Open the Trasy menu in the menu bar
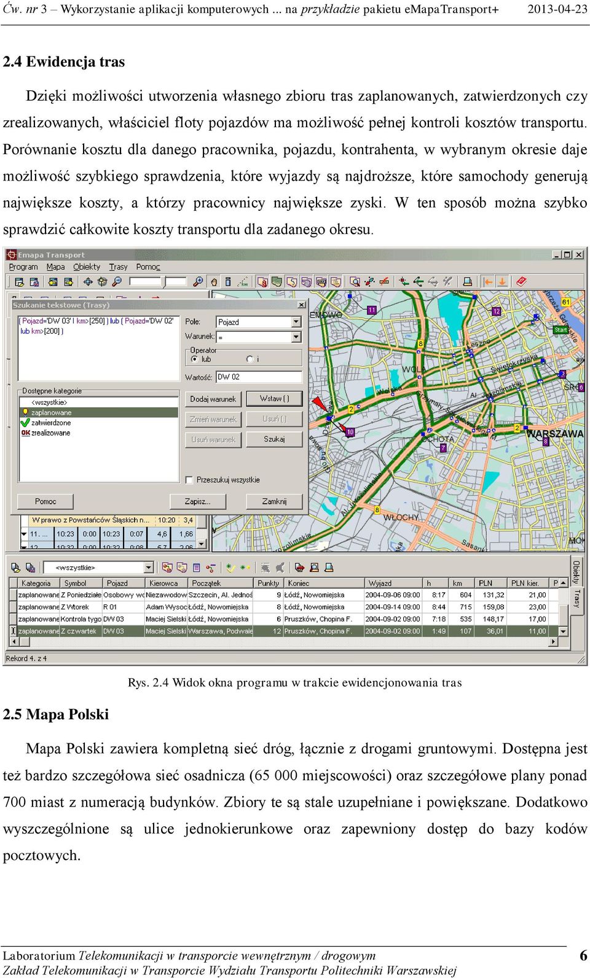The image size is (590, 978). 118,267
